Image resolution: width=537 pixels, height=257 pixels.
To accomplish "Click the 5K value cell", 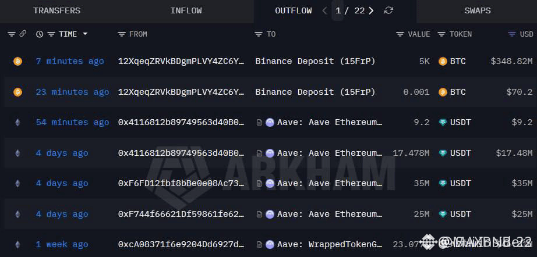I will click(x=424, y=62).
